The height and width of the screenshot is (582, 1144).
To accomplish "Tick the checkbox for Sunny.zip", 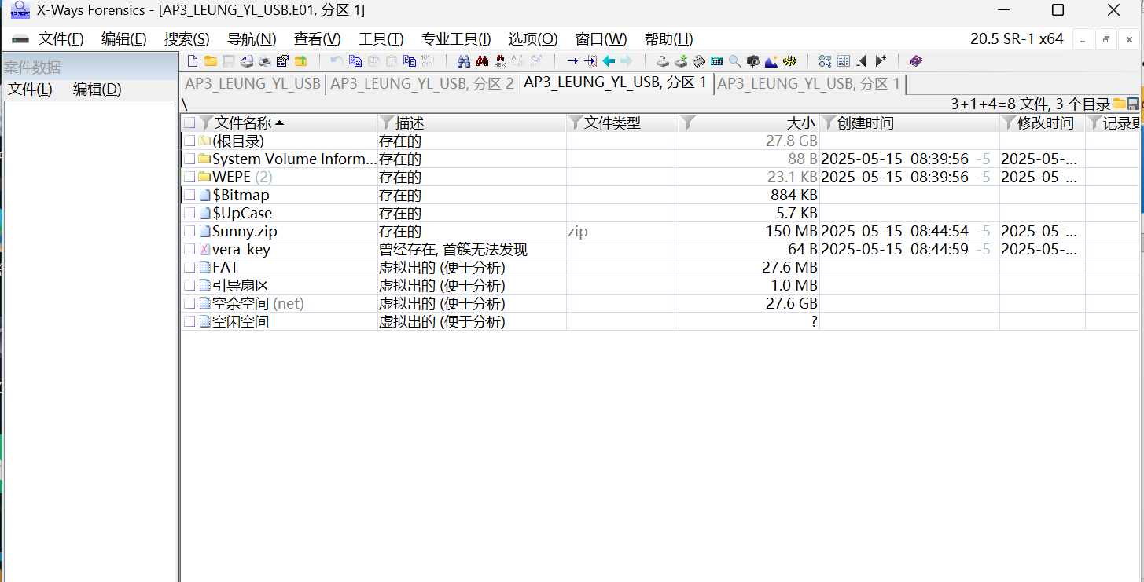I will tap(189, 231).
